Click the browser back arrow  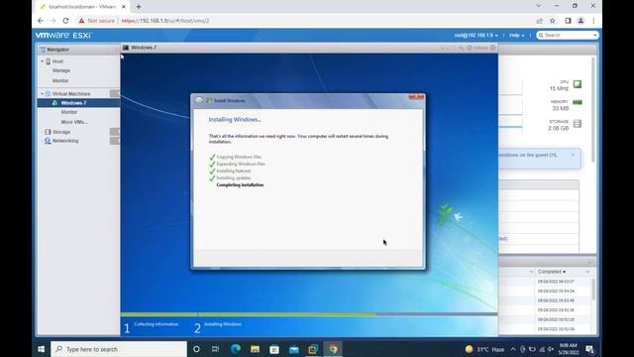(41, 21)
